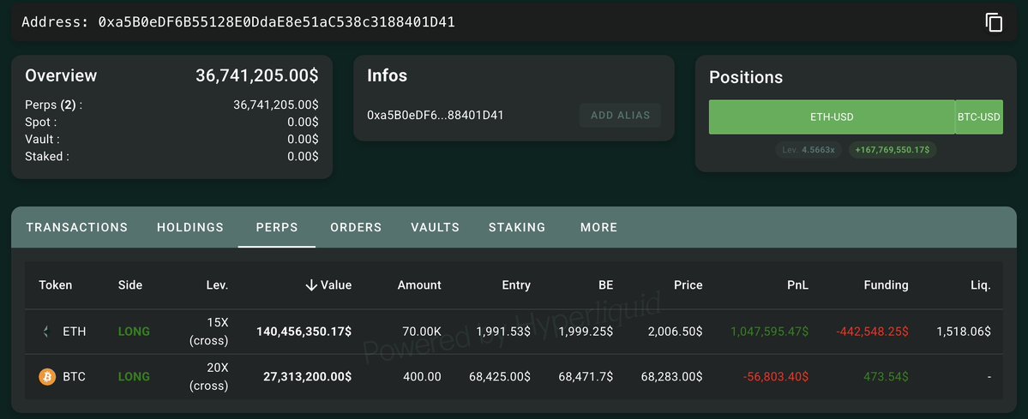Copy the wallet address with the copy icon
1028x419 pixels.
click(x=994, y=22)
